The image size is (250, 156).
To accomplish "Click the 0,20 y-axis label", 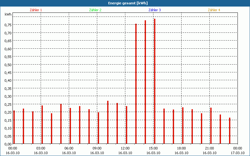I will [8, 112].
